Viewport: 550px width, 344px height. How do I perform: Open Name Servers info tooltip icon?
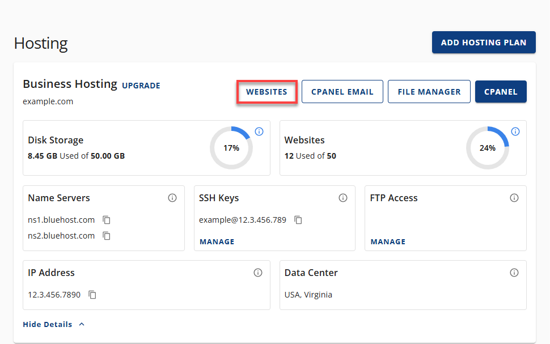point(172,198)
